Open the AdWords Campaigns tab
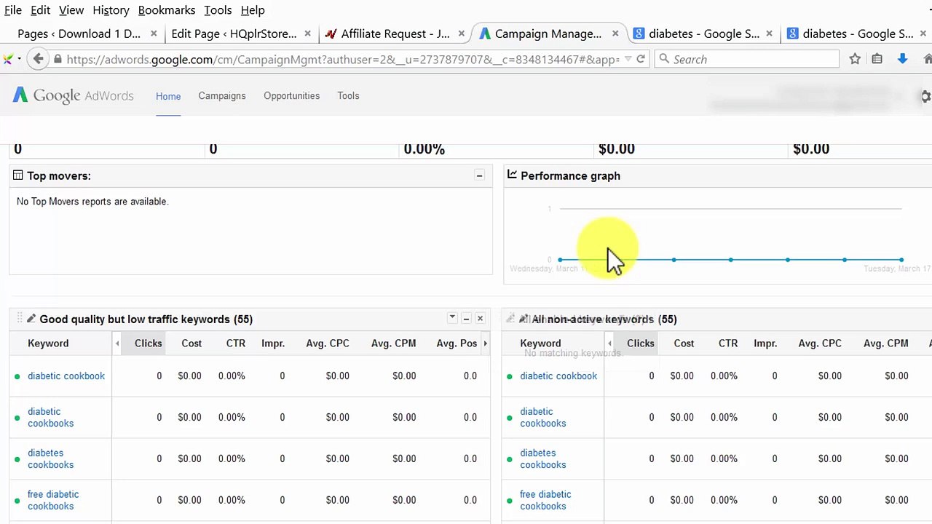Image resolution: width=932 pixels, height=524 pixels. coord(222,95)
